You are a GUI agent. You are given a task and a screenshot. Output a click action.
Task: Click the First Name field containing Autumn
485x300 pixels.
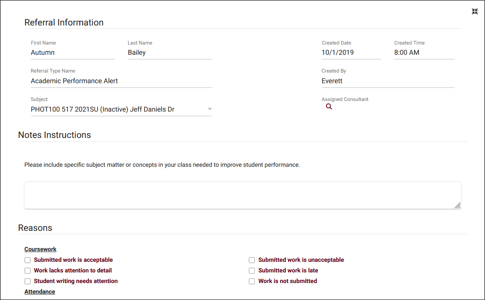(x=72, y=53)
